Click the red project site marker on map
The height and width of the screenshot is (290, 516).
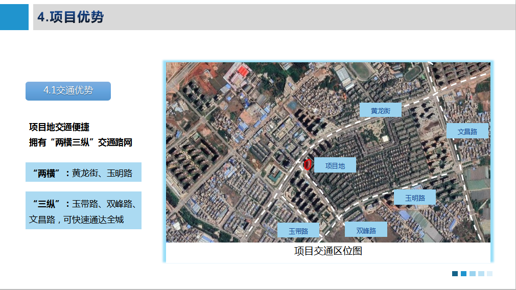click(308, 164)
